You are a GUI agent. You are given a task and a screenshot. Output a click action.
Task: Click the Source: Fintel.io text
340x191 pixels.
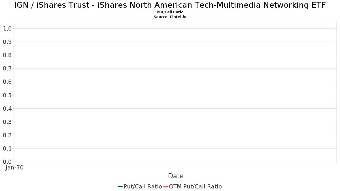170,17
